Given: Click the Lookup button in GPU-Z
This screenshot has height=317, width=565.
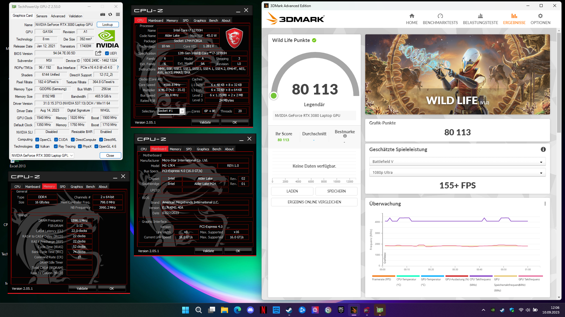Looking at the screenshot, I should [108, 25].
